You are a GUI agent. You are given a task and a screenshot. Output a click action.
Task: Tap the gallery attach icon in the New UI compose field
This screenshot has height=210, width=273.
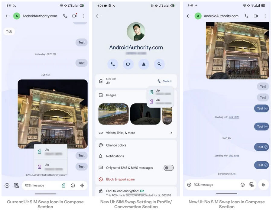pos(252,185)
